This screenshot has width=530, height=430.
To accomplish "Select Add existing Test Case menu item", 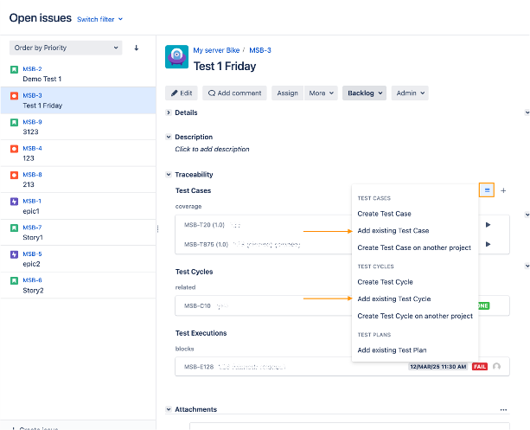I will pyautogui.click(x=393, y=231).
